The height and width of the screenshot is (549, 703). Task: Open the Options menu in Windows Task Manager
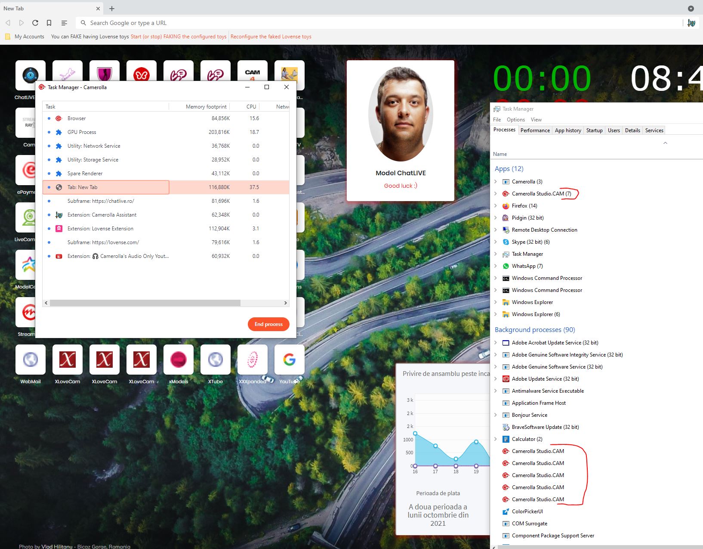516,120
